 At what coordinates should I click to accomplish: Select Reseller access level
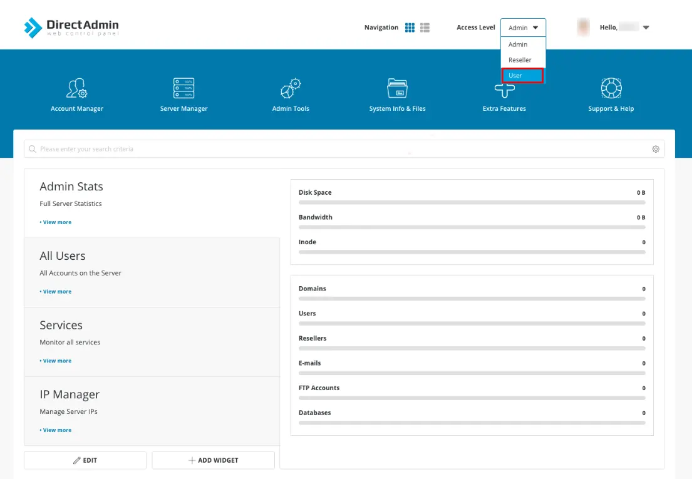(x=521, y=59)
